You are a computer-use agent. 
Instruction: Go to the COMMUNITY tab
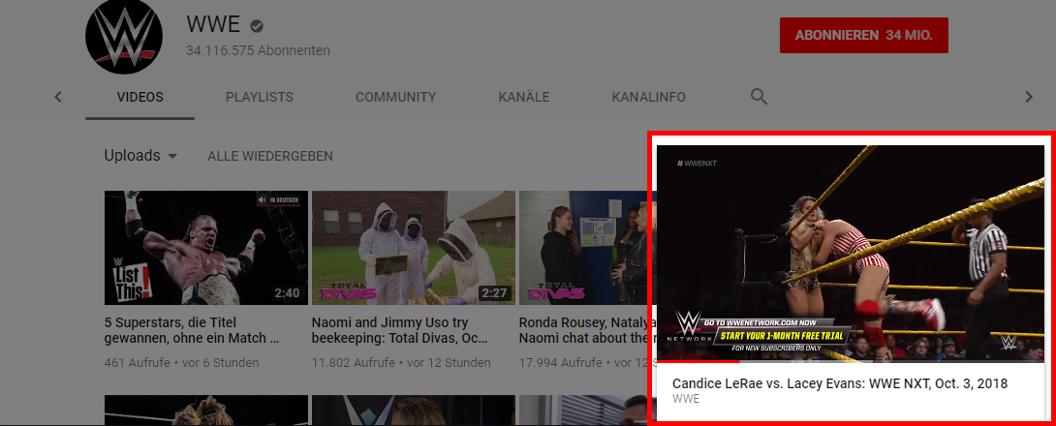[x=395, y=97]
